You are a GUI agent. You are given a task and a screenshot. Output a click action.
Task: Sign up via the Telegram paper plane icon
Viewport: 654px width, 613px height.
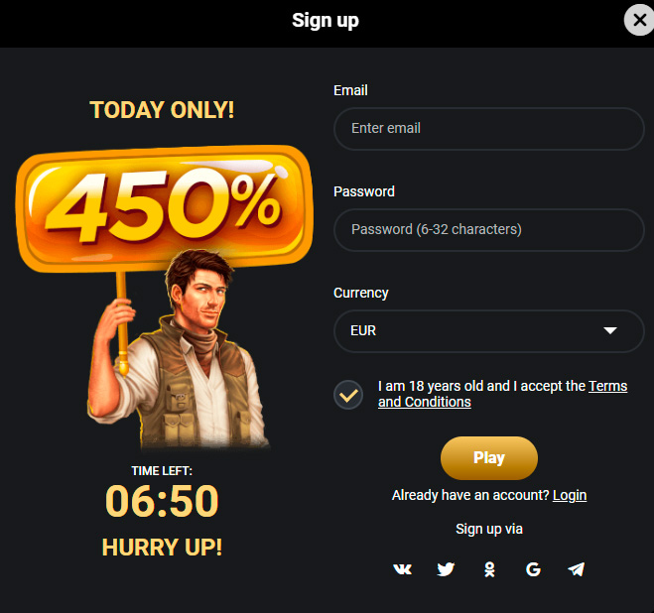[x=577, y=569]
